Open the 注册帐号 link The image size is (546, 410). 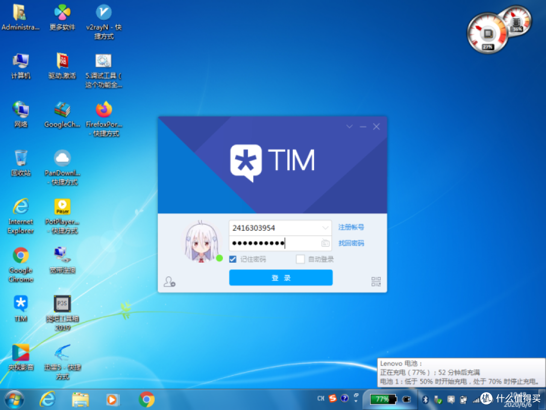pos(351,227)
